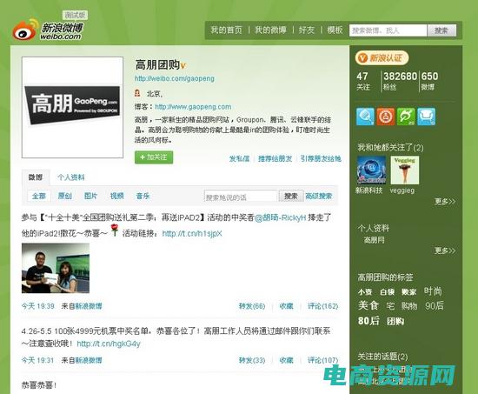The image size is (478, 394).
Task: Open 我的首页 in the top navigation
Action: pos(226,30)
